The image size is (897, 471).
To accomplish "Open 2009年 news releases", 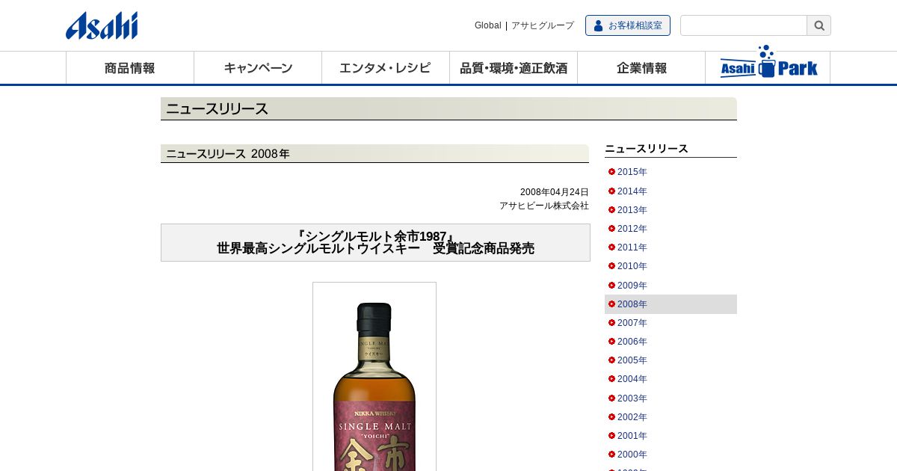I will (632, 286).
